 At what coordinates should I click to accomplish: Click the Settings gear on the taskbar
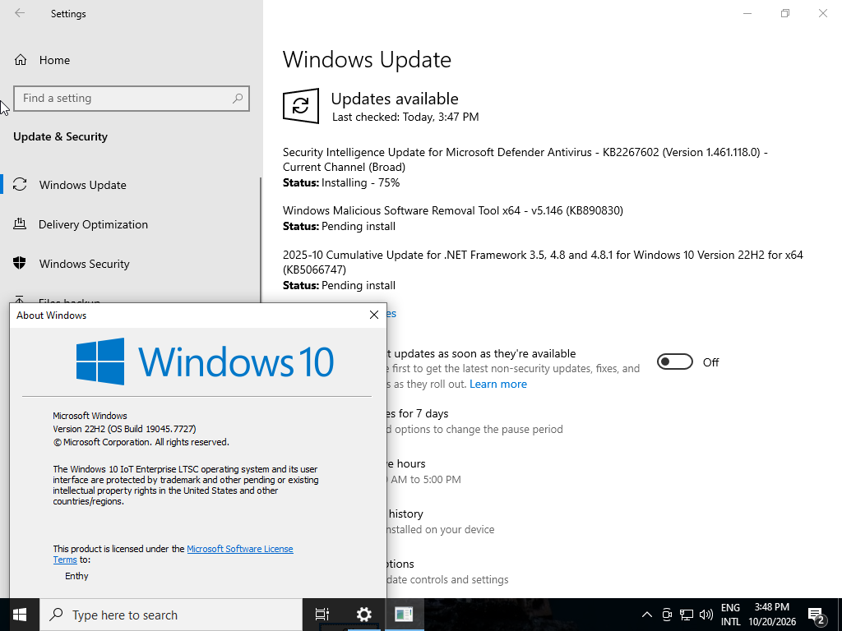pyautogui.click(x=363, y=615)
